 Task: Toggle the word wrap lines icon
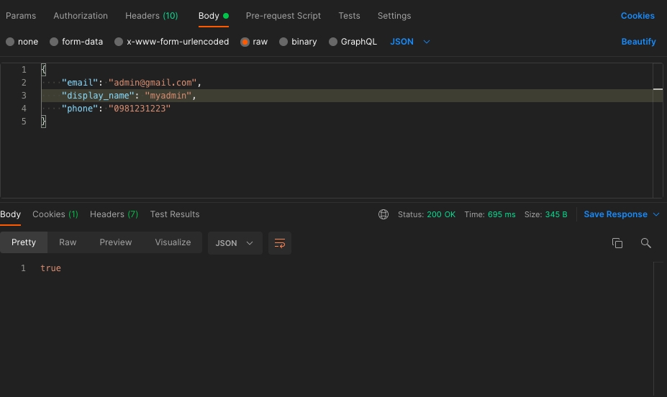280,243
